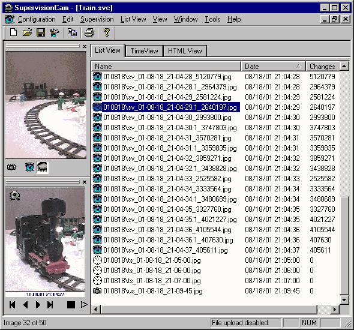Screen dimensions: 354x330
Task: Open the Supervision menu
Action: (x=97, y=19)
